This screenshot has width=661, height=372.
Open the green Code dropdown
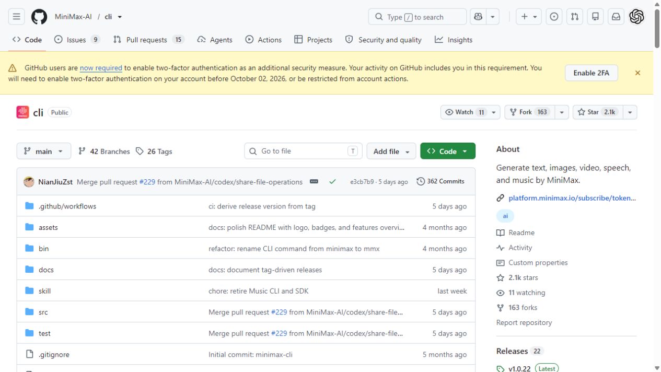[448, 151]
